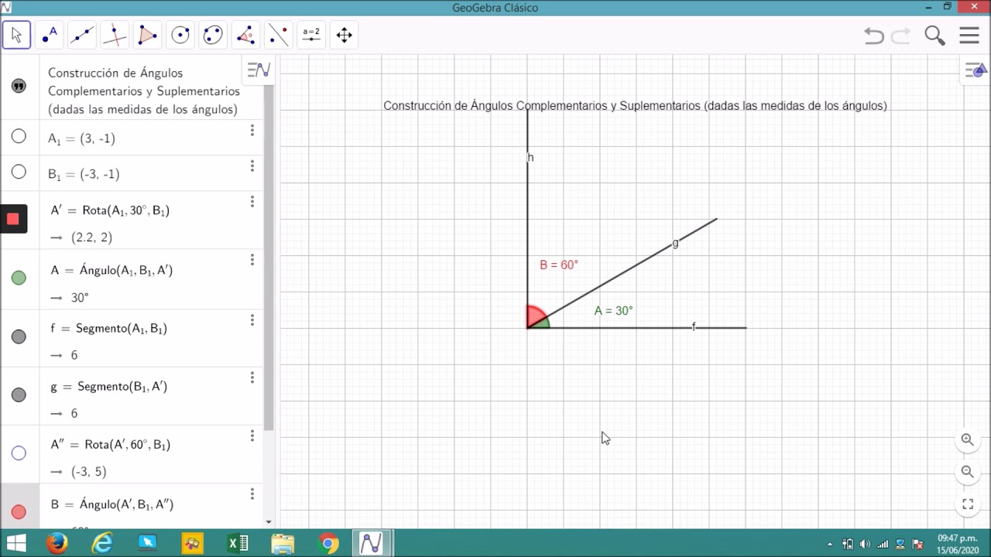
Task: Select the Slider a=2 tool
Action: (x=311, y=35)
